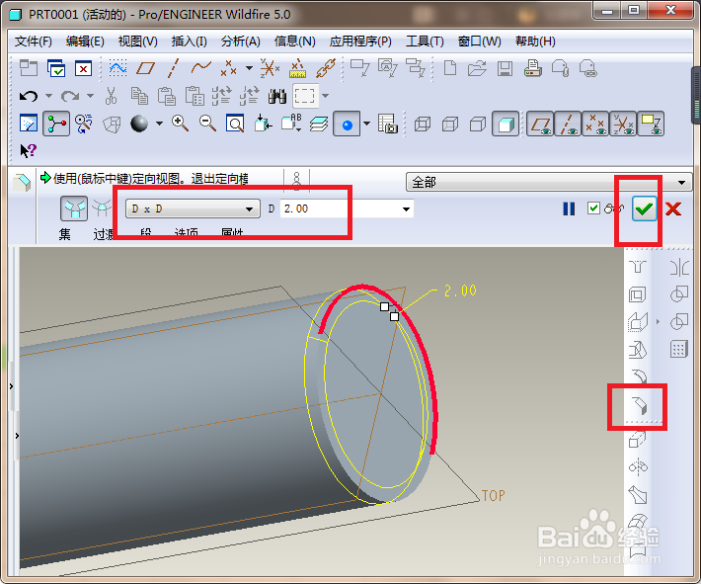Toggle the shaded display mode
The width and height of the screenshot is (701, 584).
pos(506,124)
